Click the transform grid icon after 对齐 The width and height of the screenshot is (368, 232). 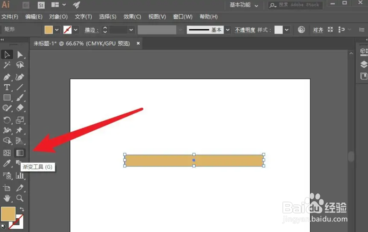point(330,30)
